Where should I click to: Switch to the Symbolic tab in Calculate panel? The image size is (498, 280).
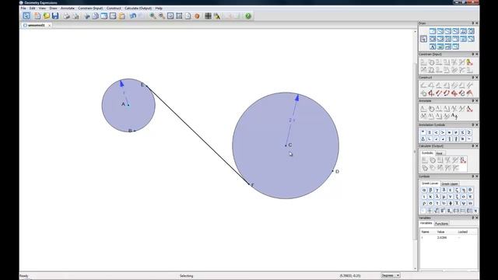point(427,153)
